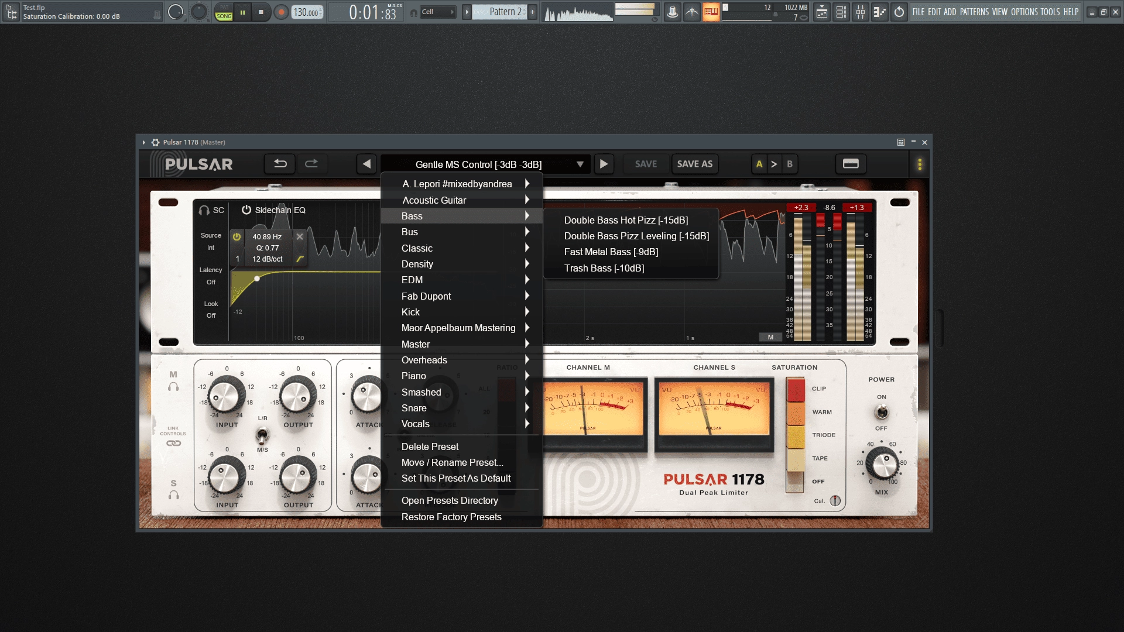Click the redo arrow in Pulsar toolbar
Image resolution: width=1124 pixels, height=632 pixels.
coord(311,164)
